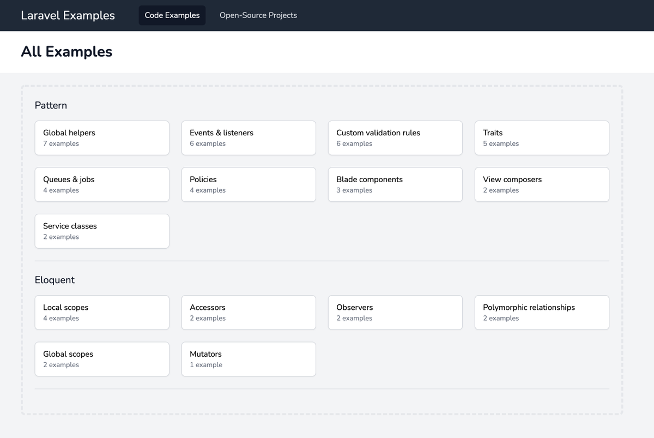Open the Global helpers card
The image size is (654, 438).
[x=102, y=138]
